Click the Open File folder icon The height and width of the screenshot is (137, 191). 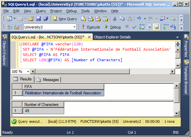tap(31, 19)
